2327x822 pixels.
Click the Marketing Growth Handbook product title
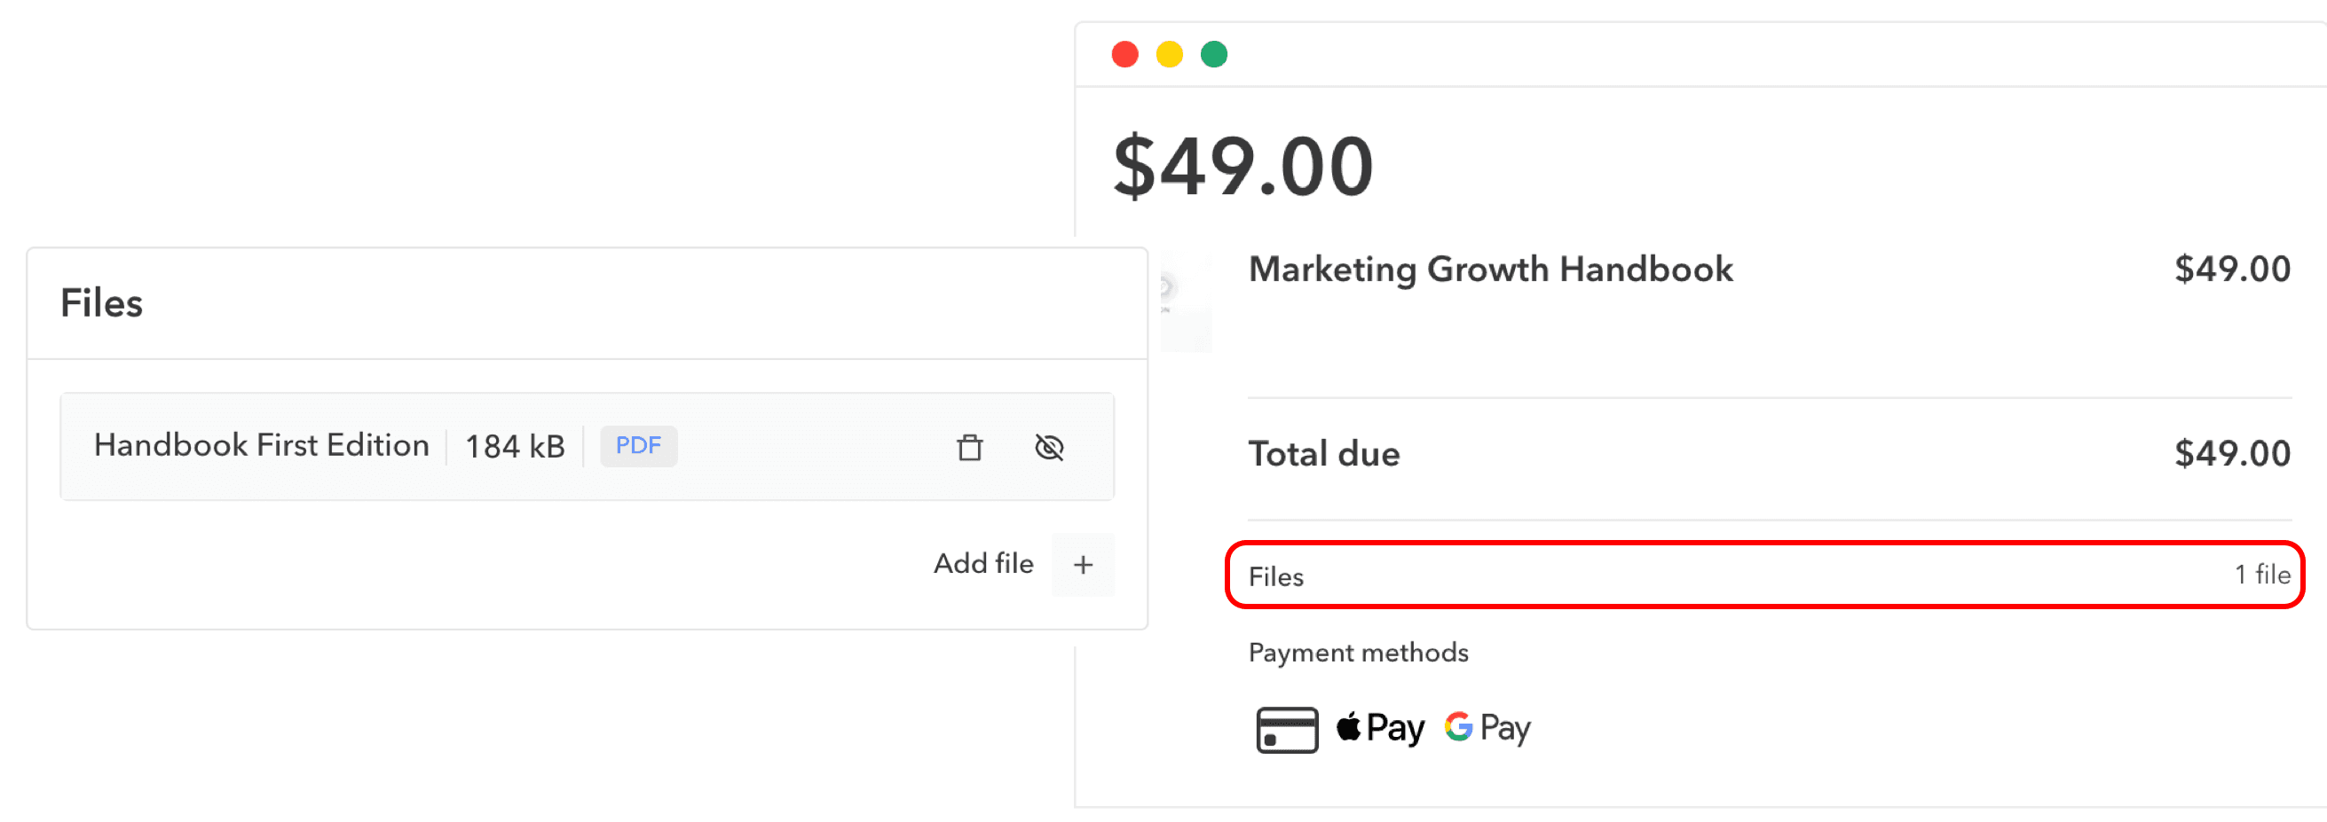click(x=1489, y=269)
